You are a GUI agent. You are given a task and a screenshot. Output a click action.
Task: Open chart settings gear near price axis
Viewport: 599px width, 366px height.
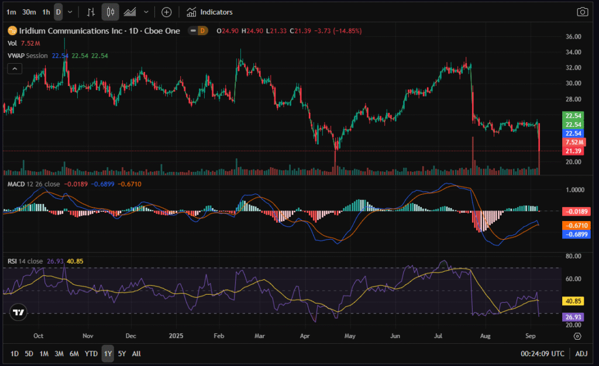[x=577, y=336]
